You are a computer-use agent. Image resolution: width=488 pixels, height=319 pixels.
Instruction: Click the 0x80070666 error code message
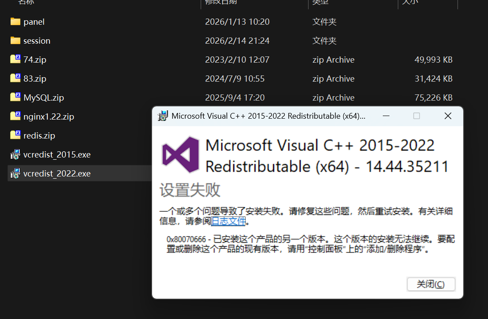click(x=311, y=244)
